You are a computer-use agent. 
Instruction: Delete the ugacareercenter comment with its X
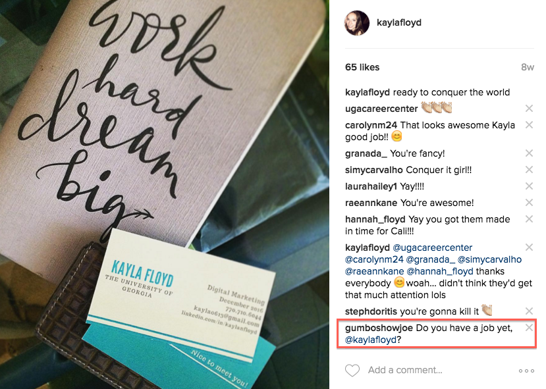(x=529, y=109)
